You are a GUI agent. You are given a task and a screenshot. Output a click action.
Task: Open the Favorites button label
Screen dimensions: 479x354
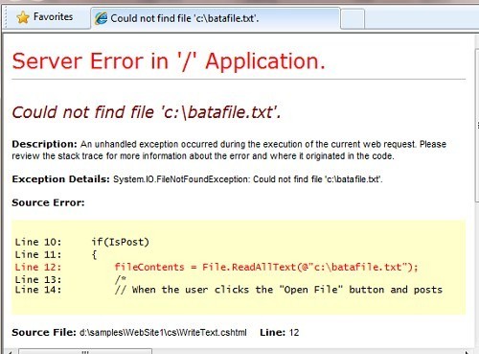point(53,16)
